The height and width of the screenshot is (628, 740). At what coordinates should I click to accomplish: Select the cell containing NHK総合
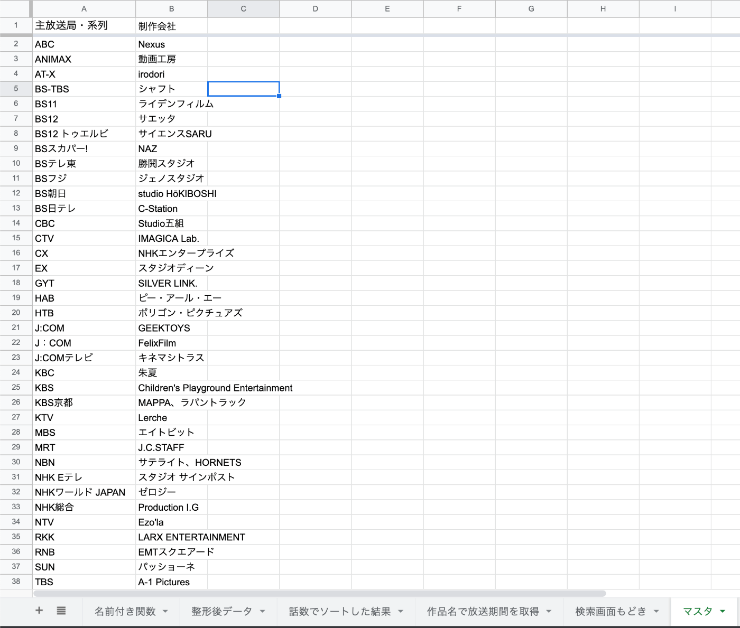point(84,507)
